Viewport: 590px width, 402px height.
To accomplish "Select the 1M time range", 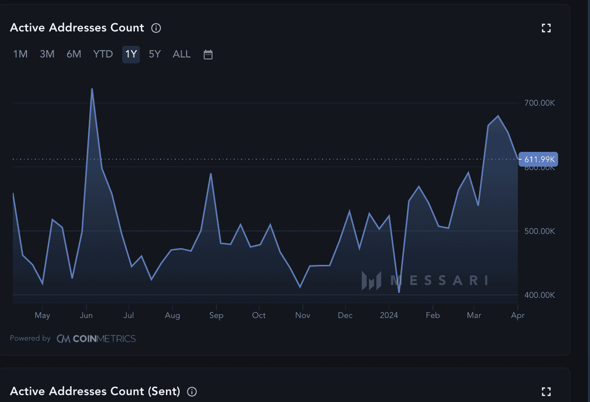I will coord(20,54).
